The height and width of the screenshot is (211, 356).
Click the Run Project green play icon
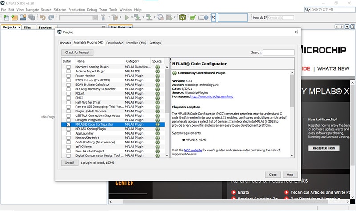pos(127,17)
